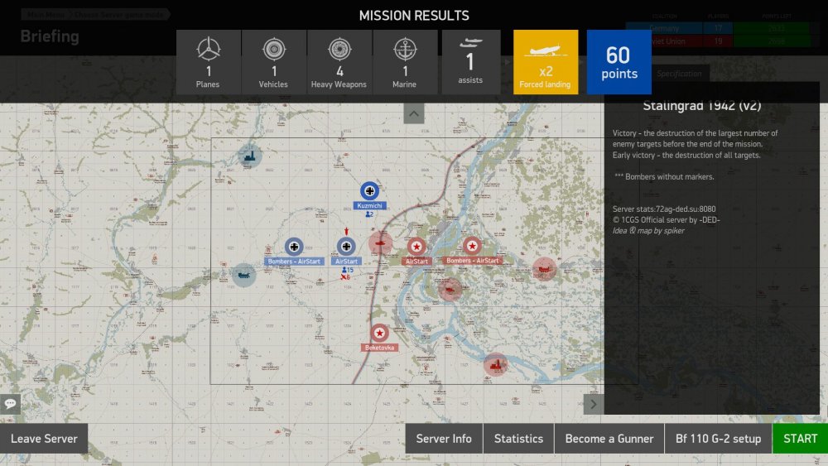This screenshot has height=466, width=828.
Task: Click the green START button
Action: [x=800, y=439]
